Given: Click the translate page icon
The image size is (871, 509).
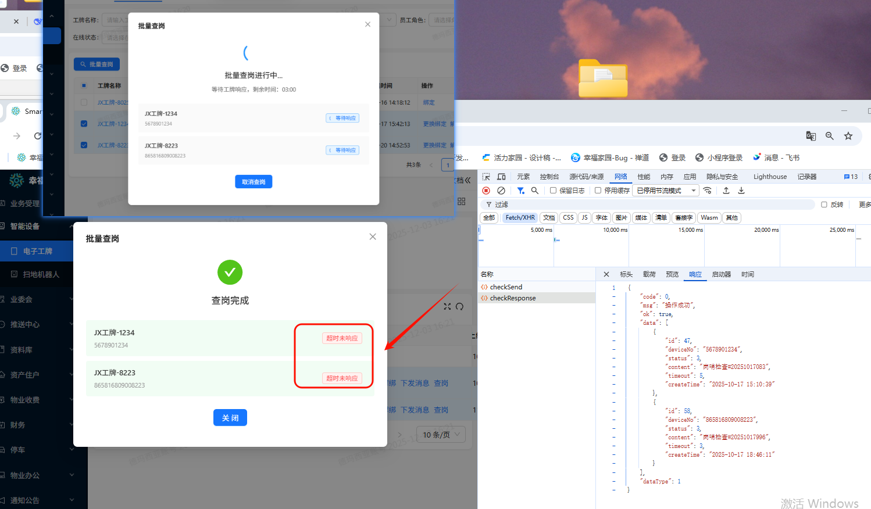Looking at the screenshot, I should (x=811, y=136).
